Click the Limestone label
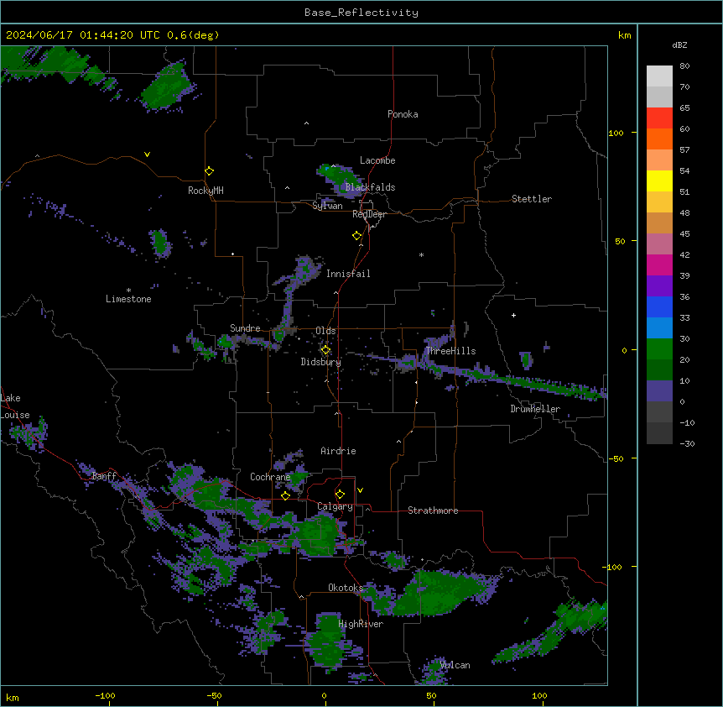This screenshot has width=723, height=707. pyautogui.click(x=128, y=299)
